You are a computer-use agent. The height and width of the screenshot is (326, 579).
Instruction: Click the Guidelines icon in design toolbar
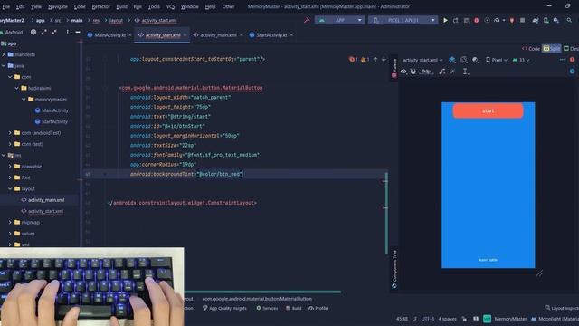[x=465, y=72]
